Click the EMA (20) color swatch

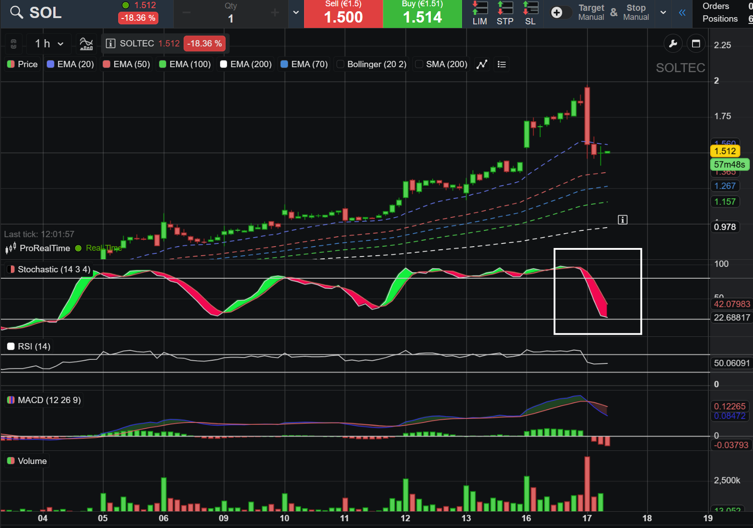tap(51, 64)
